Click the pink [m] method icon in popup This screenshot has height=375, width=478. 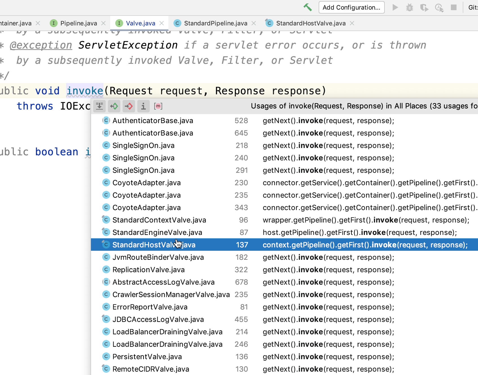pyautogui.click(x=158, y=106)
